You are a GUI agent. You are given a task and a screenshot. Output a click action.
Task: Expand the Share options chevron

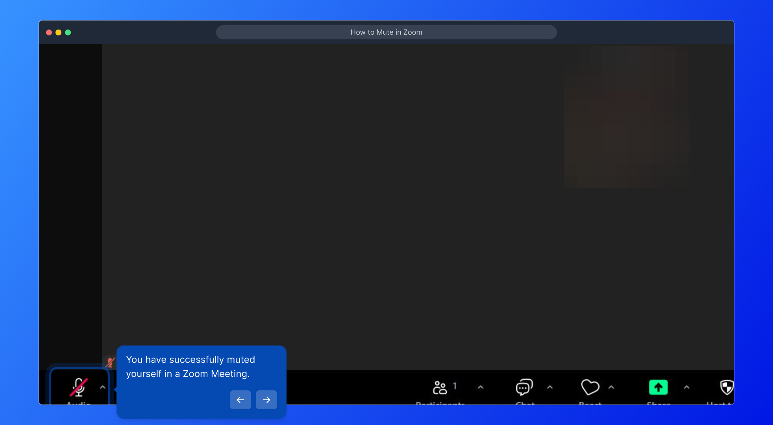point(687,387)
